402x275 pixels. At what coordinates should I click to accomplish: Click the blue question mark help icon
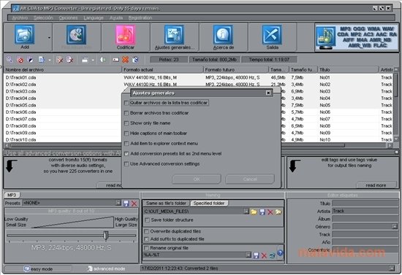pos(280,252)
